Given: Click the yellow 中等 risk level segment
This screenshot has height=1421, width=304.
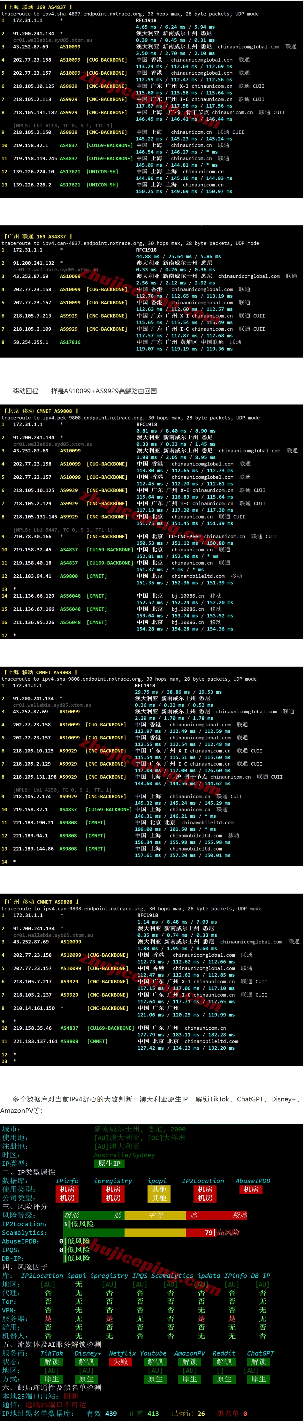Looking at the screenshot, I should pyautogui.click(x=156, y=1215).
